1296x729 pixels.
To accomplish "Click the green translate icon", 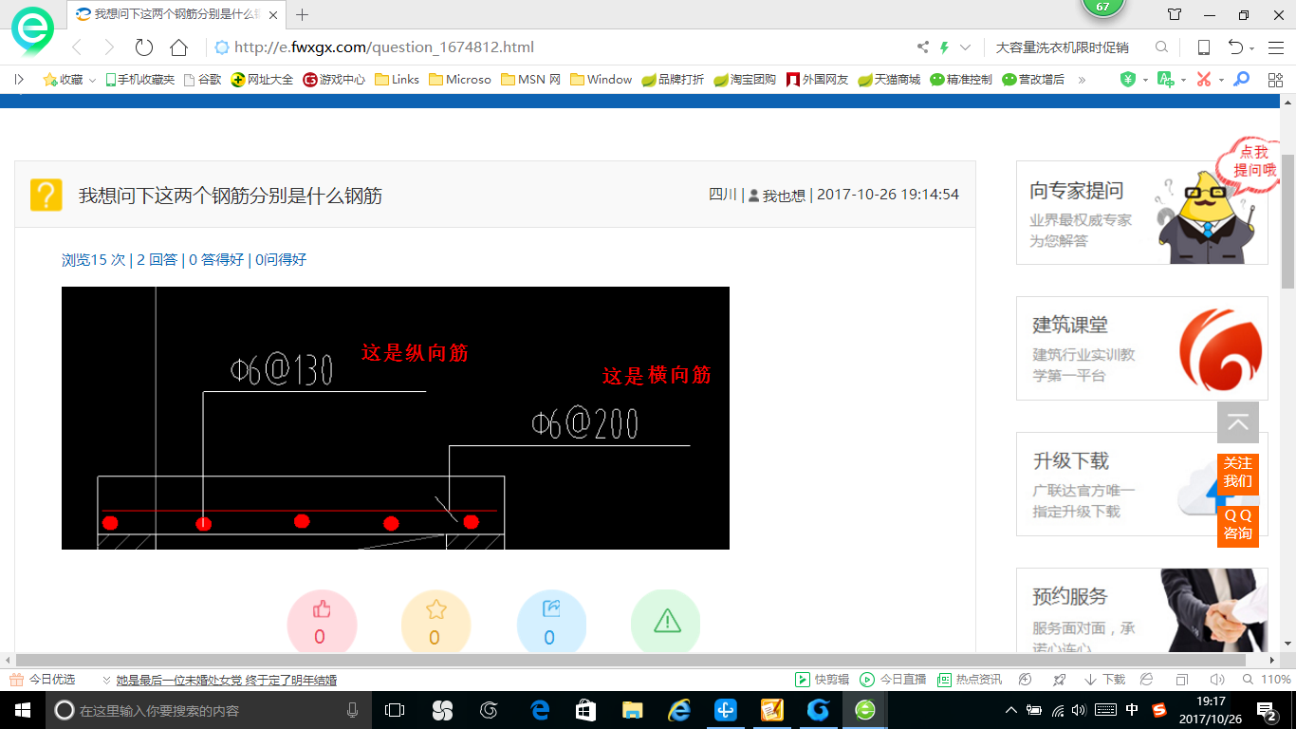I will [x=1166, y=80].
